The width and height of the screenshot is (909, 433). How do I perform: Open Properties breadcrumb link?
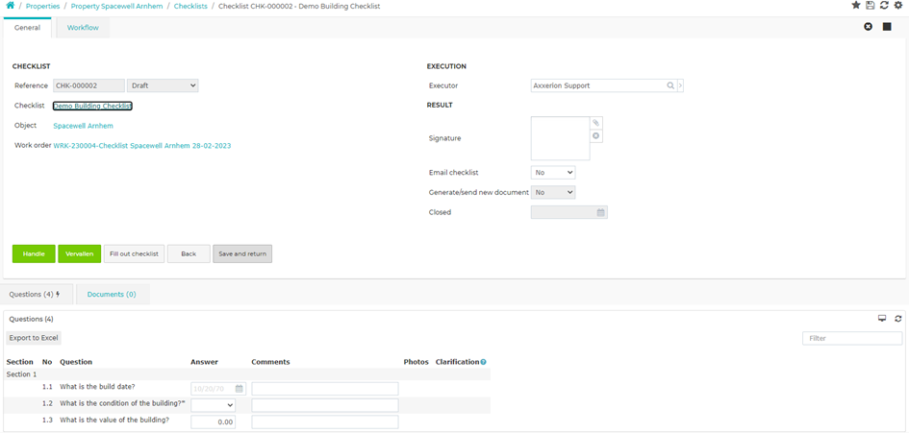[43, 6]
